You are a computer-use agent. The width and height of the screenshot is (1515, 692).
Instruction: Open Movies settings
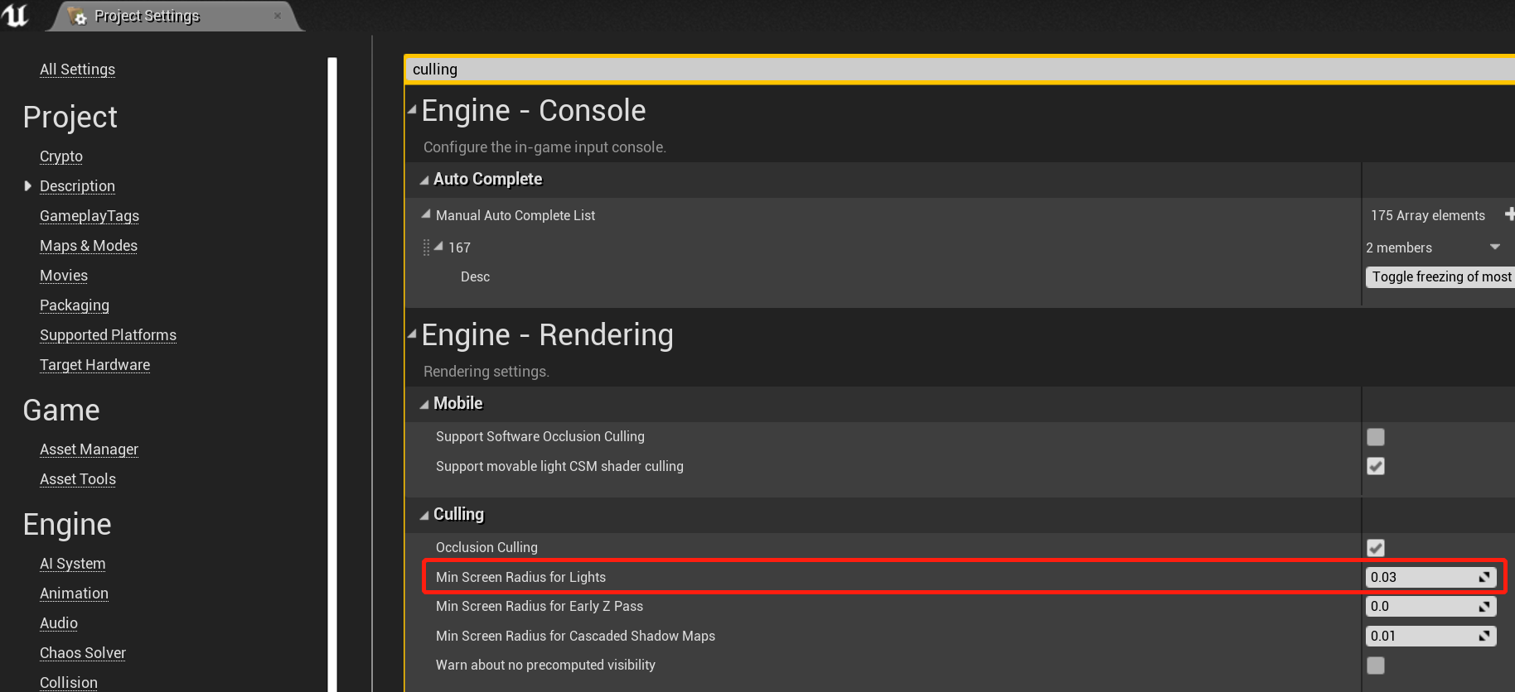coord(64,276)
